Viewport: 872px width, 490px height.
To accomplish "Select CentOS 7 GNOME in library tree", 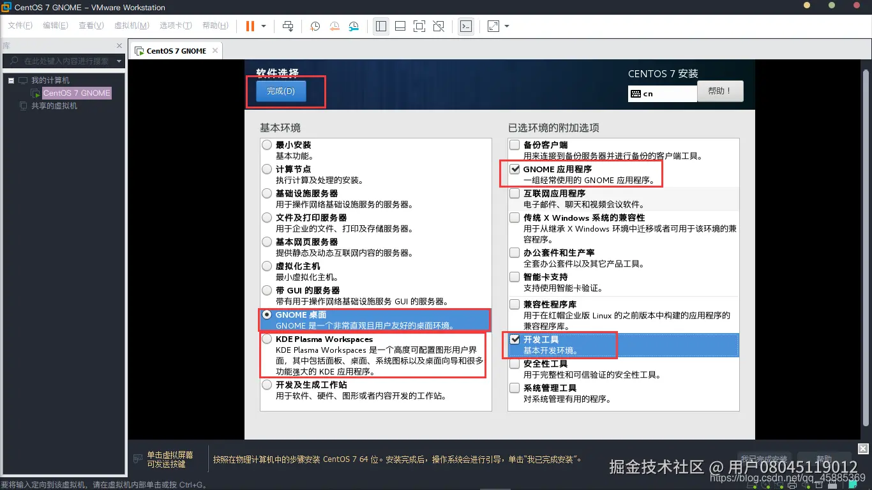I will [77, 93].
